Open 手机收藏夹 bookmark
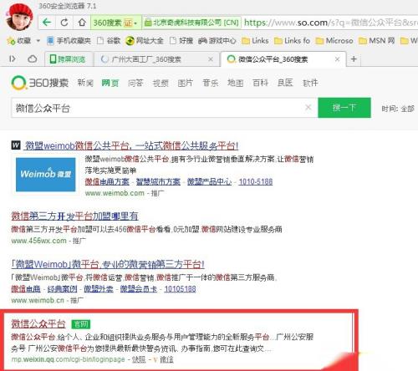 point(69,41)
